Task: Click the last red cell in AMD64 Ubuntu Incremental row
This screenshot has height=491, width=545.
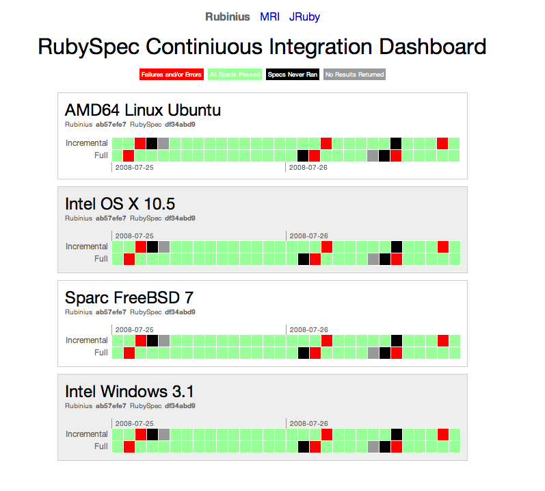Action: (442, 143)
